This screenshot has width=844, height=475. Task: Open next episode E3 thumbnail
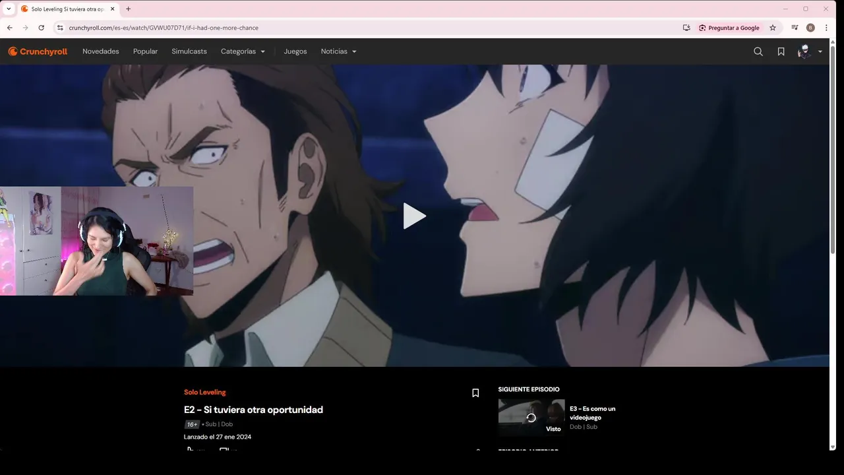pyautogui.click(x=531, y=417)
